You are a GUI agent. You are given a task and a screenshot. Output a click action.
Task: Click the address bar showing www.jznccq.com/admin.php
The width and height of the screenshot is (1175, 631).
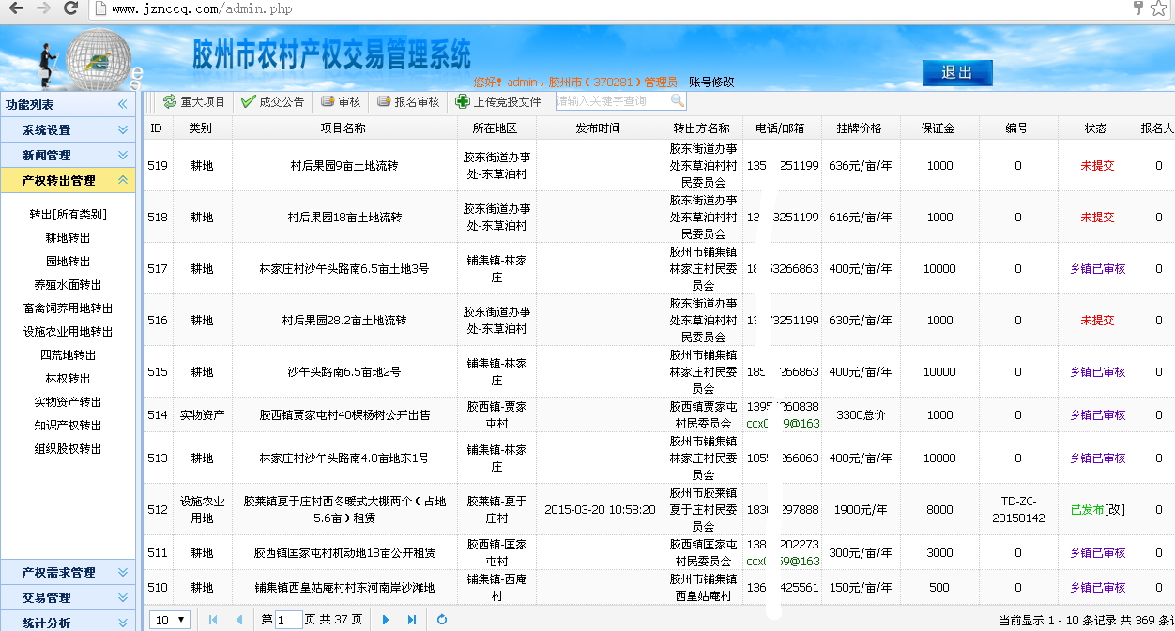(x=610, y=9)
